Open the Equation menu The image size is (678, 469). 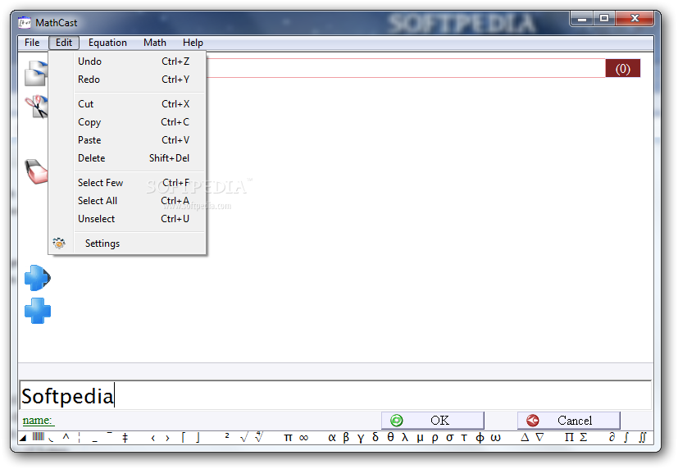(107, 43)
